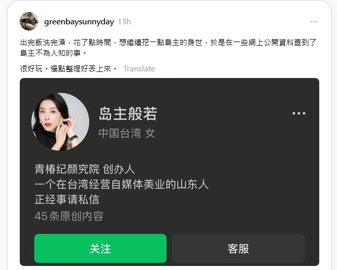The height and width of the screenshot is (270, 337).
Task: Click the 很好玩。慢點整理好丟上來 sentence
Action: [x=69, y=69]
